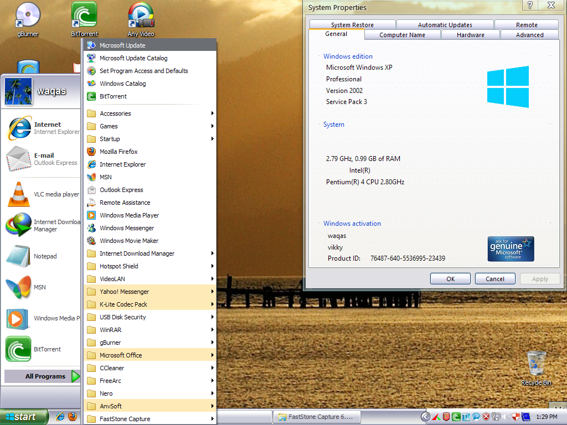Expand the Startup folder submenu
567x425 pixels.
tap(150, 139)
